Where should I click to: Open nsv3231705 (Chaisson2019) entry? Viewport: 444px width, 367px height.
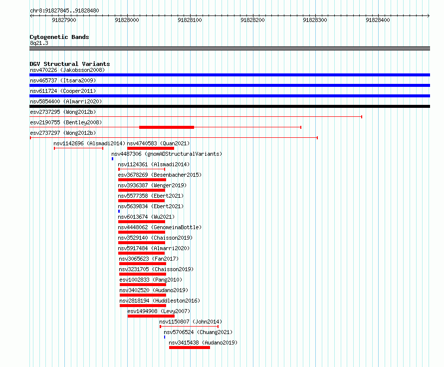point(156,269)
